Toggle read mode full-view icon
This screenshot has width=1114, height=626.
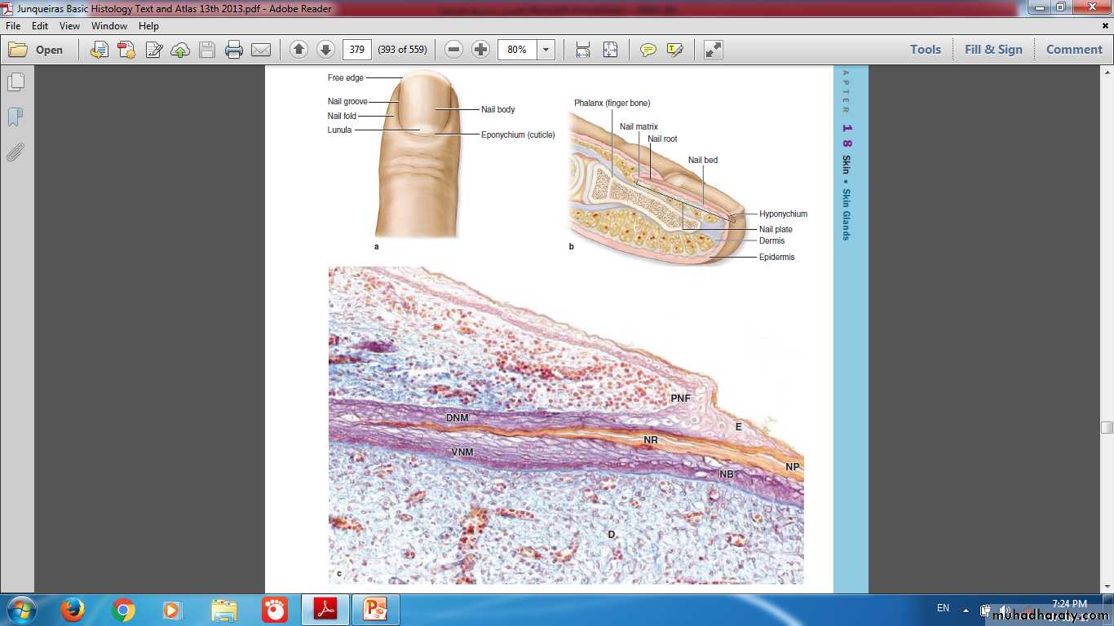pyautogui.click(x=714, y=50)
